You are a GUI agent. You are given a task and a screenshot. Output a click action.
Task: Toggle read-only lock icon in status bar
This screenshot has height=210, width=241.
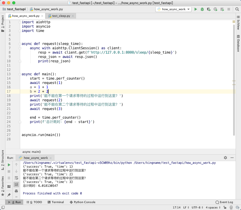coord(225,207)
